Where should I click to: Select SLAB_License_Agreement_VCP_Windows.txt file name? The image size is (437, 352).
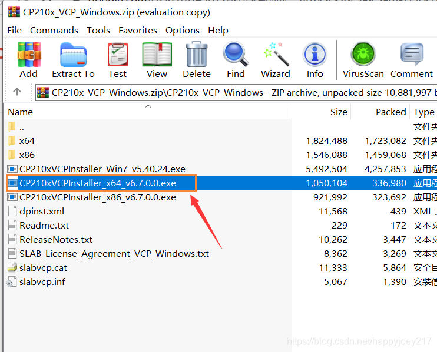[x=114, y=254]
